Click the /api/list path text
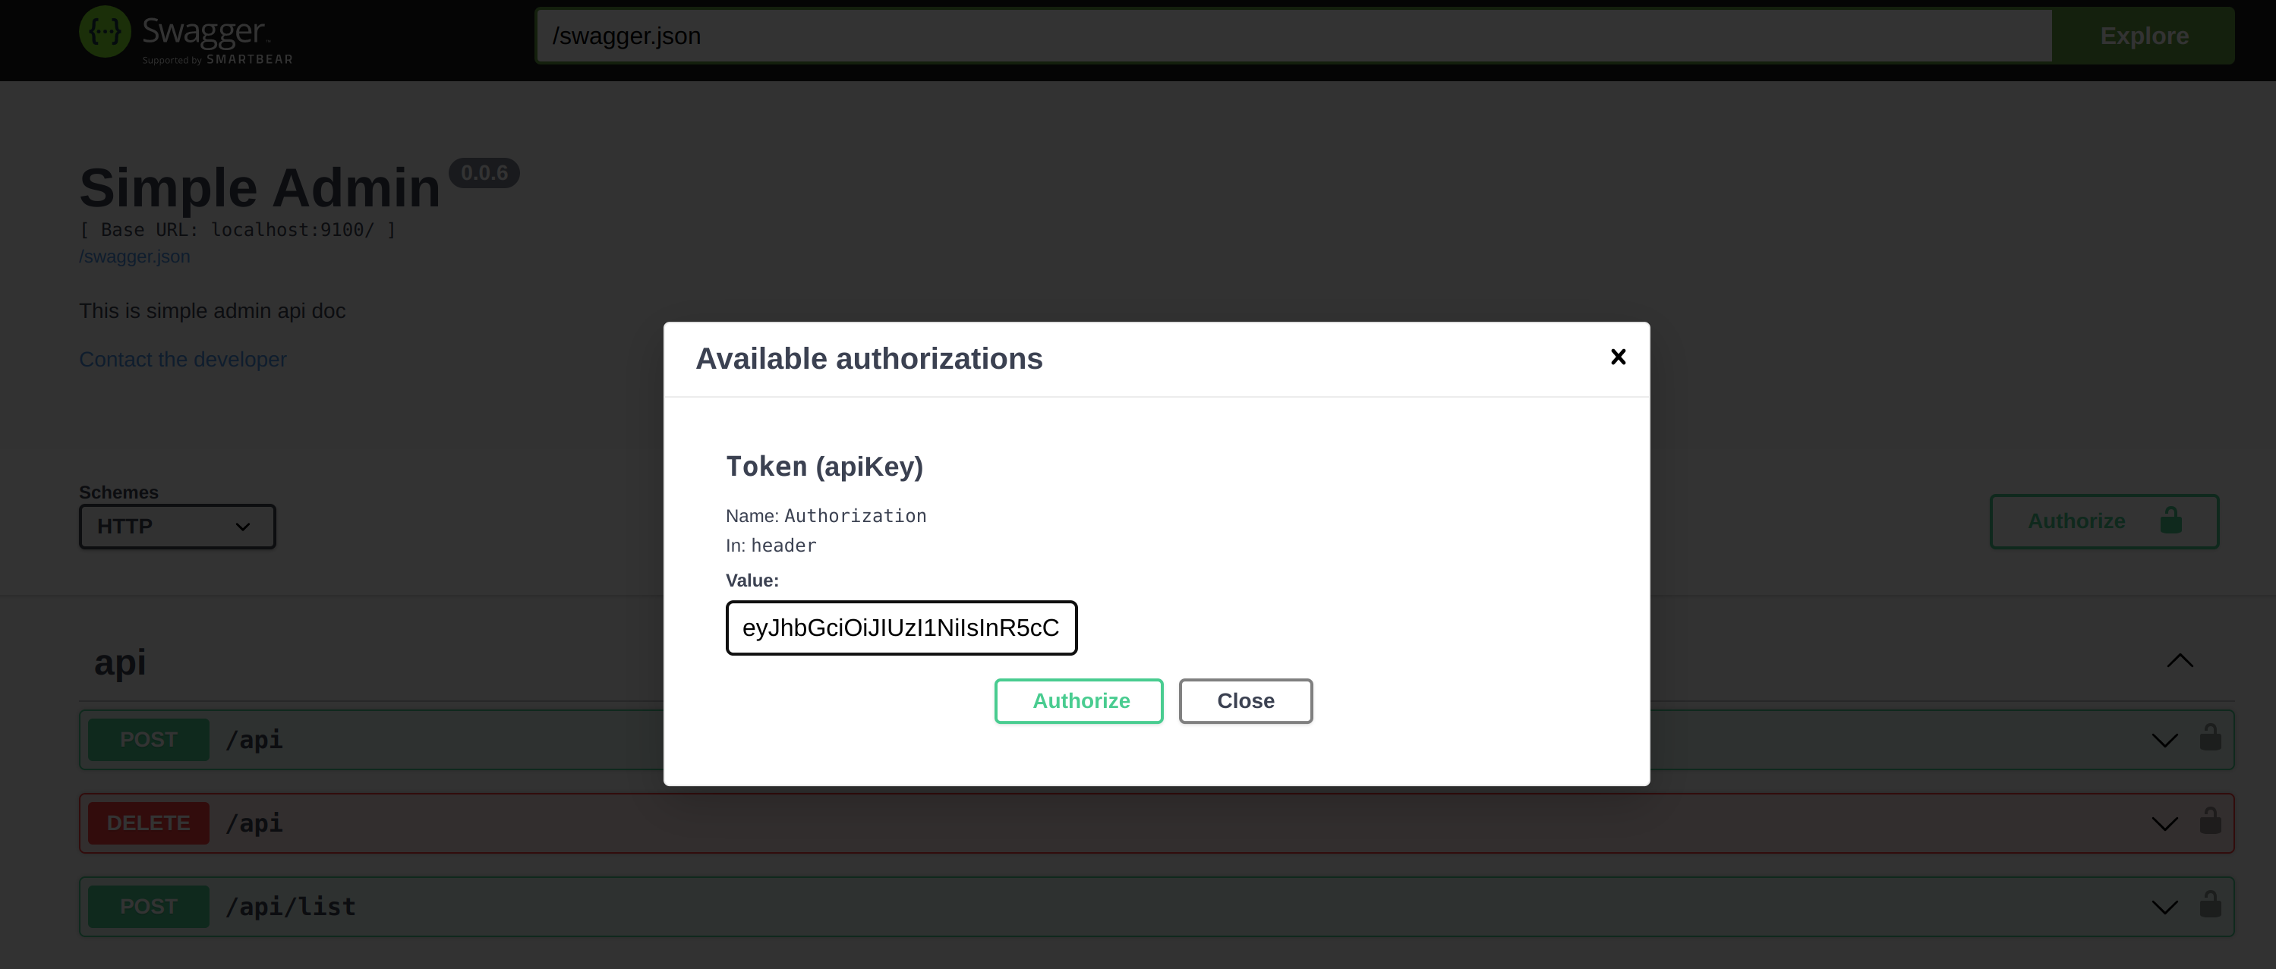The width and height of the screenshot is (2276, 969). pos(291,908)
